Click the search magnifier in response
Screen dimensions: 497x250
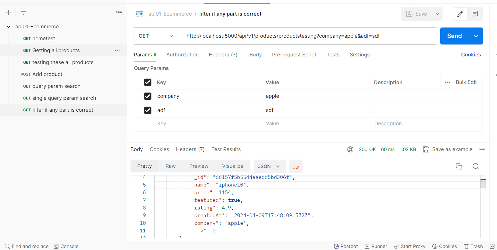pyautogui.click(x=476, y=166)
